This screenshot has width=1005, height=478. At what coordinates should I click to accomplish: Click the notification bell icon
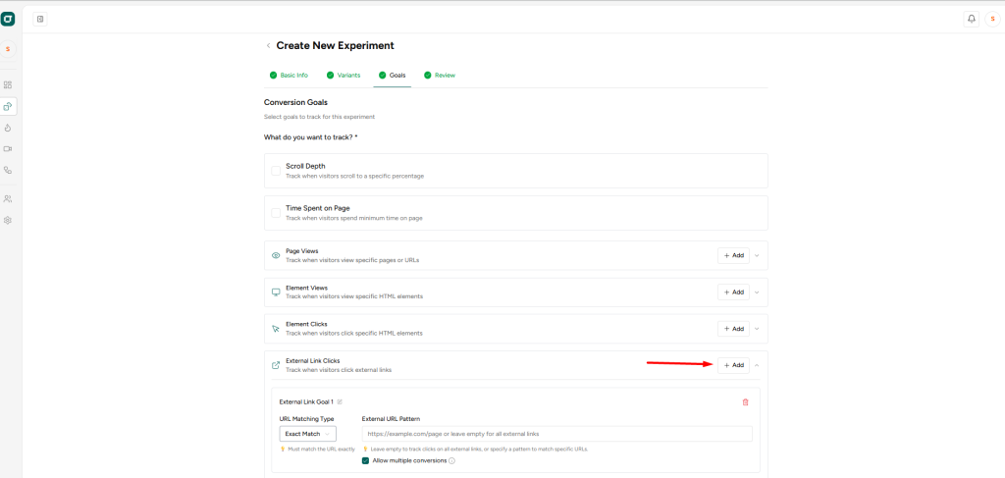(x=971, y=19)
